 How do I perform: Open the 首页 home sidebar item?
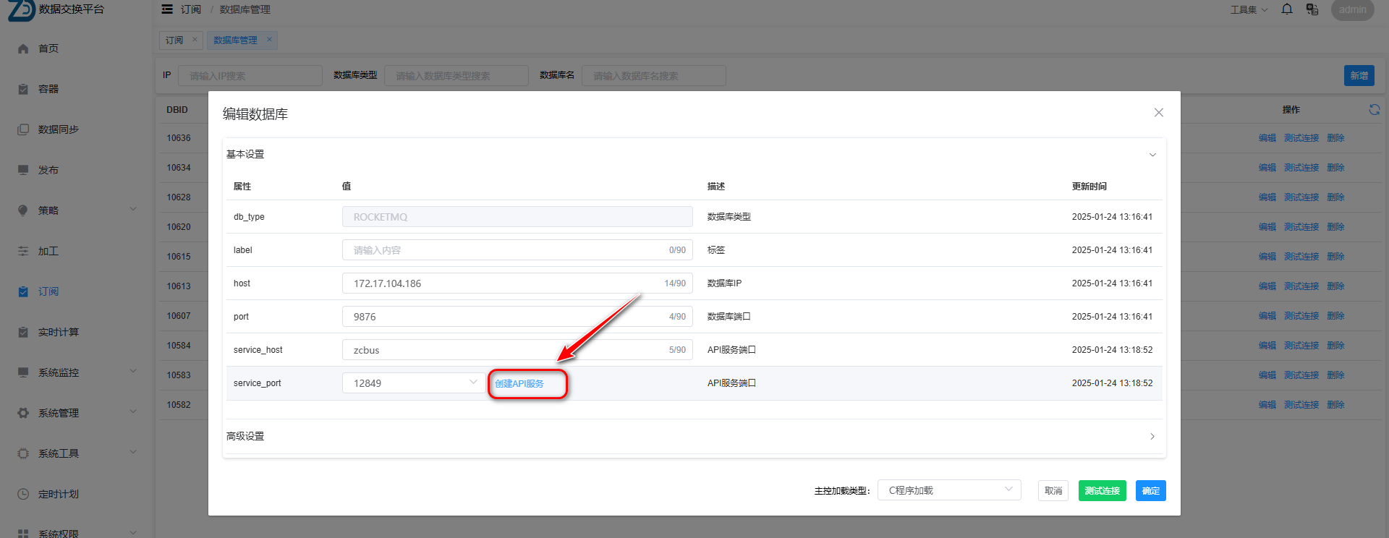coord(48,48)
